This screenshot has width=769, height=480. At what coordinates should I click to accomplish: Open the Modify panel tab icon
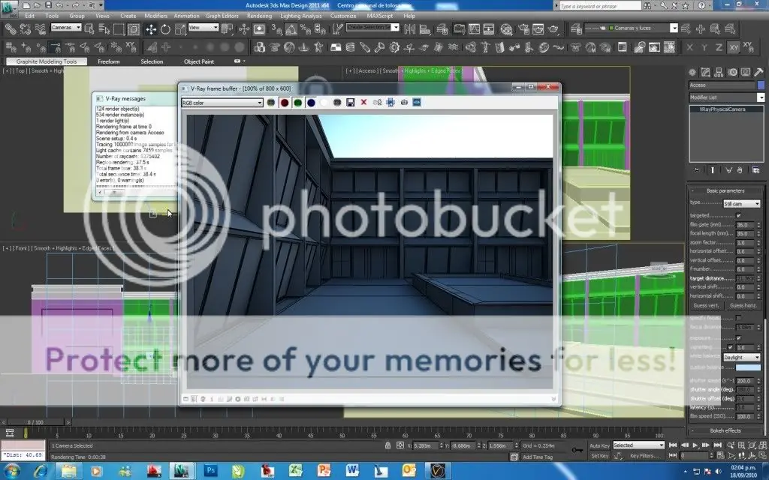click(706, 72)
